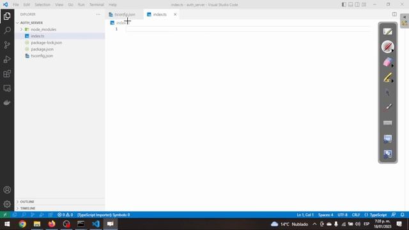409x230 pixels.
Task: Select index.ts in the file explorer
Action: tap(37, 36)
